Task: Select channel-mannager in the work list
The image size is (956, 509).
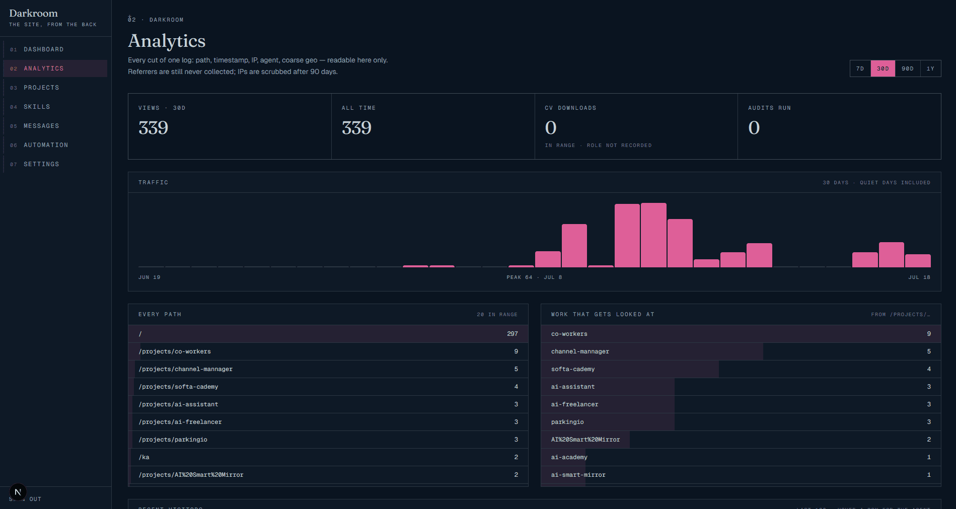Action: tap(741, 351)
